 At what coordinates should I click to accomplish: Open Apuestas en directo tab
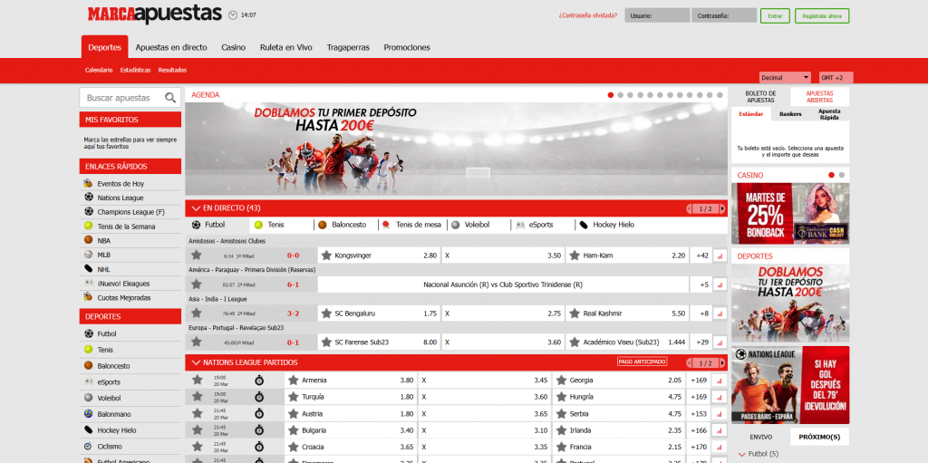171,47
